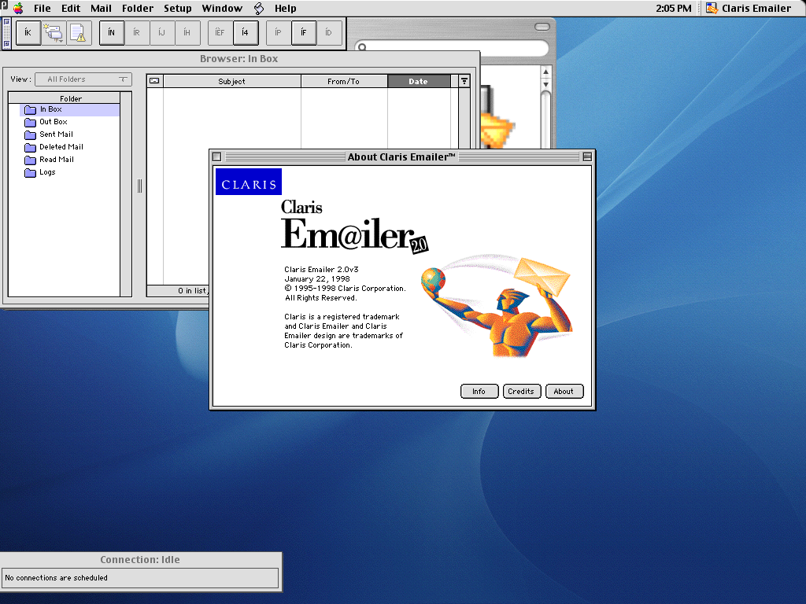This screenshot has height=604, width=806.
Task: Click the toolbar's top collapse box
Action: click(6, 21)
